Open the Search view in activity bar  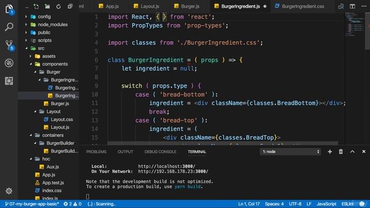click(x=9, y=27)
